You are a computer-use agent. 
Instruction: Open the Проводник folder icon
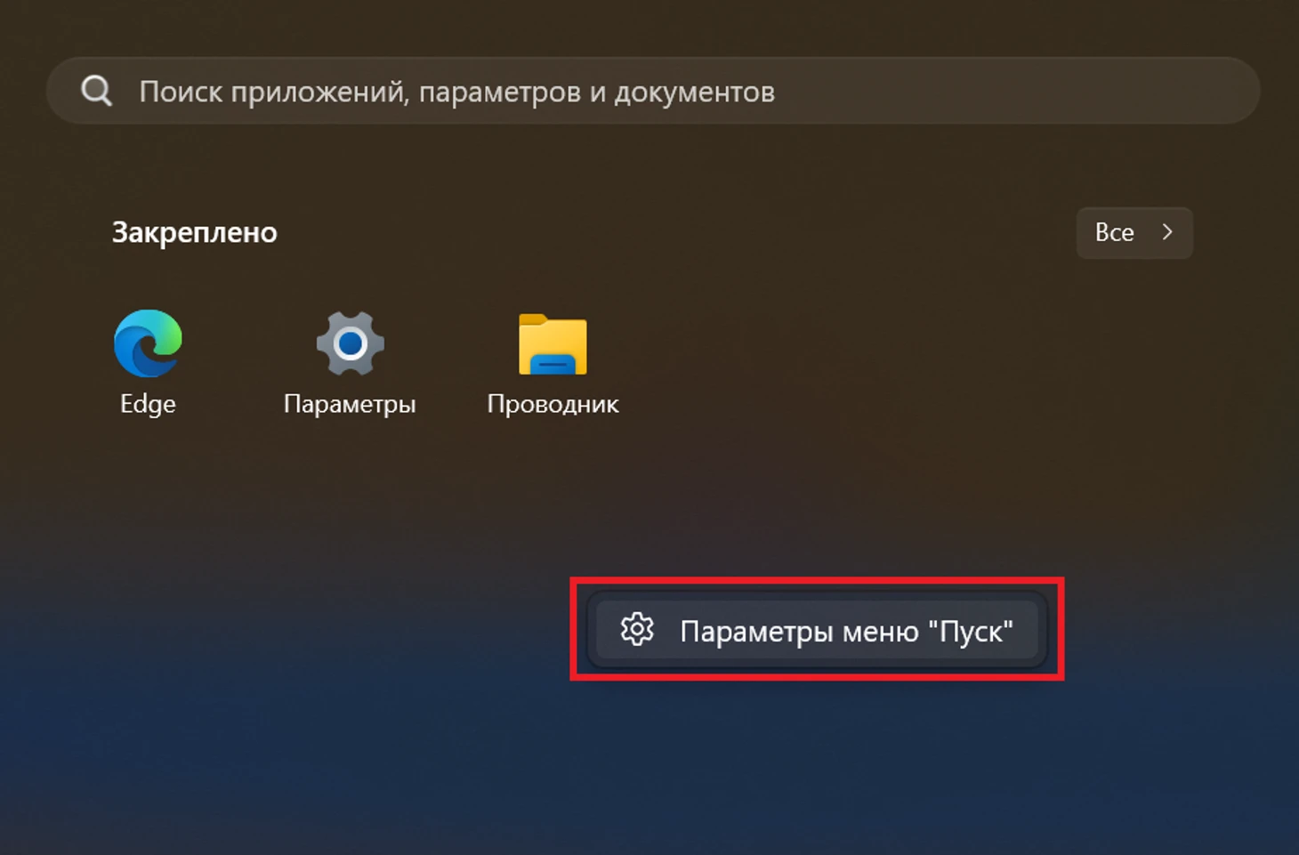point(553,343)
